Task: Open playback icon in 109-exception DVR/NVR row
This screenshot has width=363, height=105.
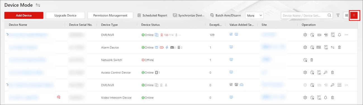Action: 326,35
